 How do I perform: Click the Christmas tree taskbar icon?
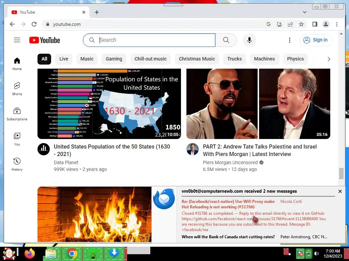[x=93, y=254]
